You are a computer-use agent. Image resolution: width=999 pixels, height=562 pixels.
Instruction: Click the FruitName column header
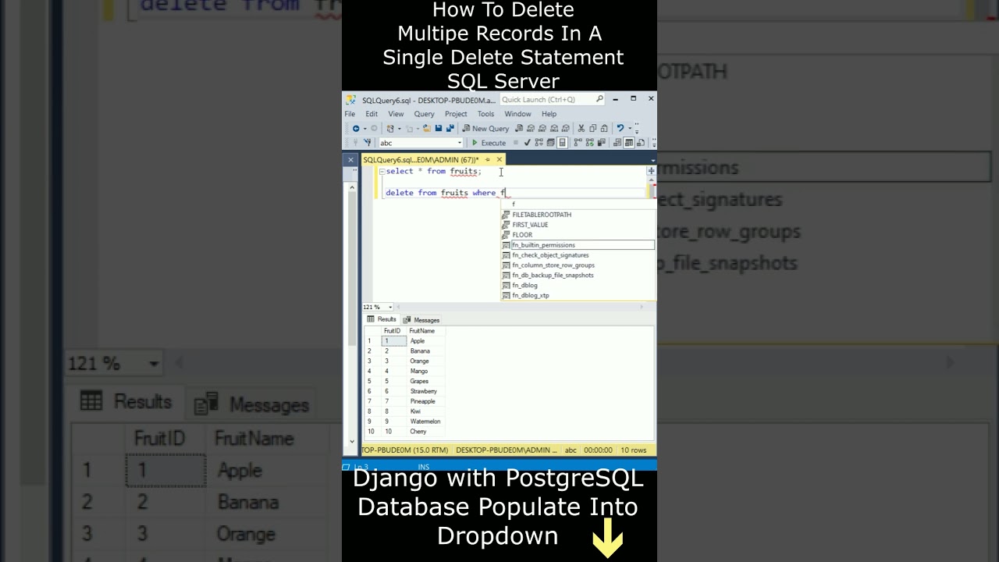pos(425,331)
